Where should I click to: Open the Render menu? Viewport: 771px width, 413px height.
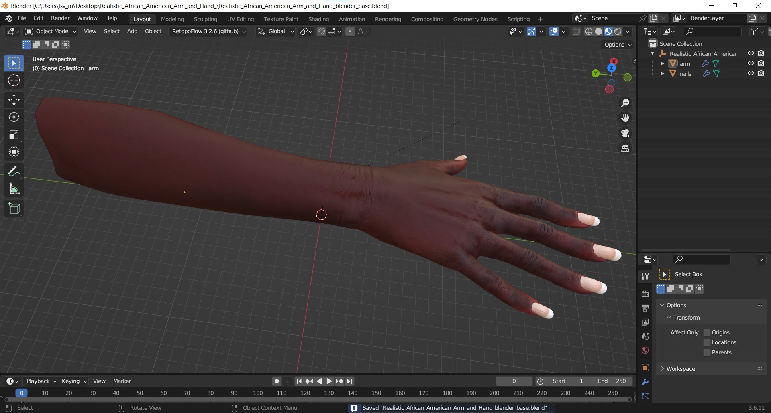pyautogui.click(x=60, y=18)
